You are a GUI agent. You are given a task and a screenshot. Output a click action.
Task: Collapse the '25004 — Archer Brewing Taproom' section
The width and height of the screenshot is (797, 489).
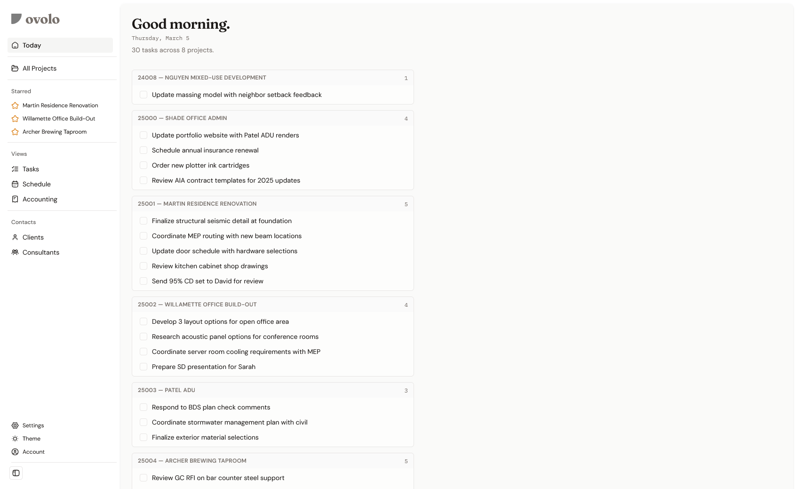point(273,461)
